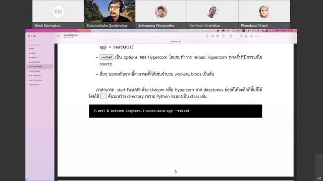This screenshot has width=323, height=181.
Task: Show the Markup toolbar circle icon
Action: 246,36
